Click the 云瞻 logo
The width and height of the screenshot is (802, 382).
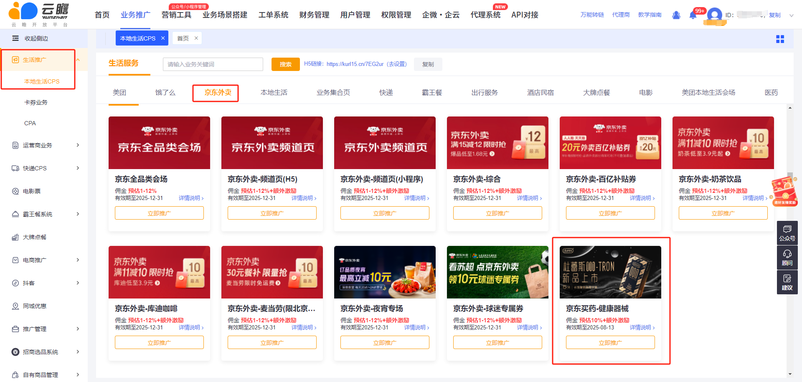coord(39,14)
